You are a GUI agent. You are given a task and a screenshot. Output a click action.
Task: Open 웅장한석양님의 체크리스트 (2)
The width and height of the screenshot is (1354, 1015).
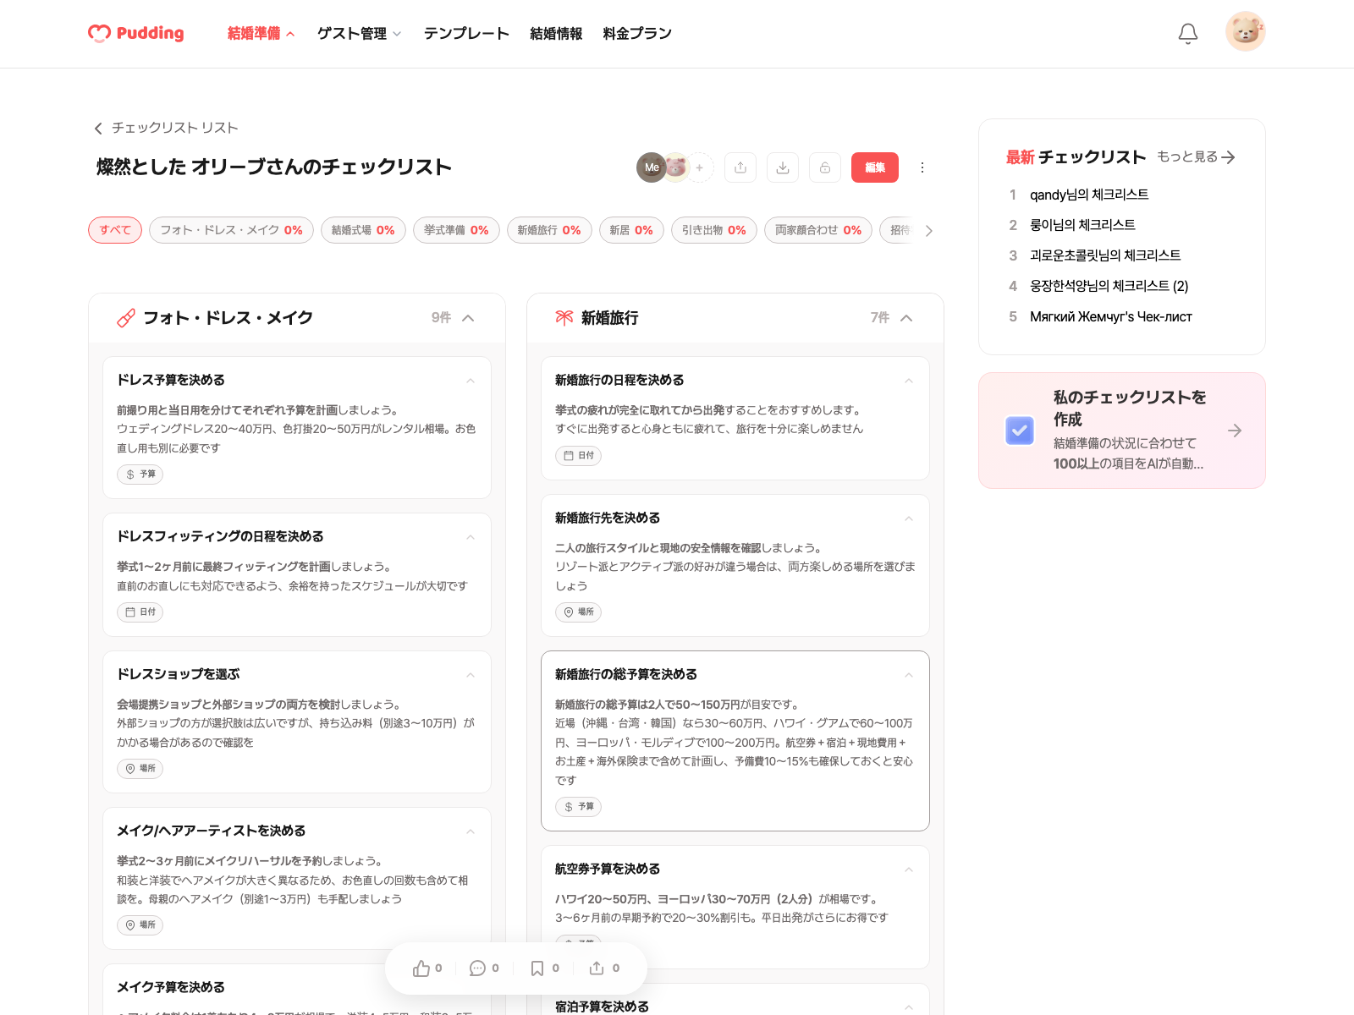(1109, 286)
